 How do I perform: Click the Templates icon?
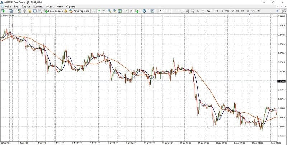pos(152,11)
